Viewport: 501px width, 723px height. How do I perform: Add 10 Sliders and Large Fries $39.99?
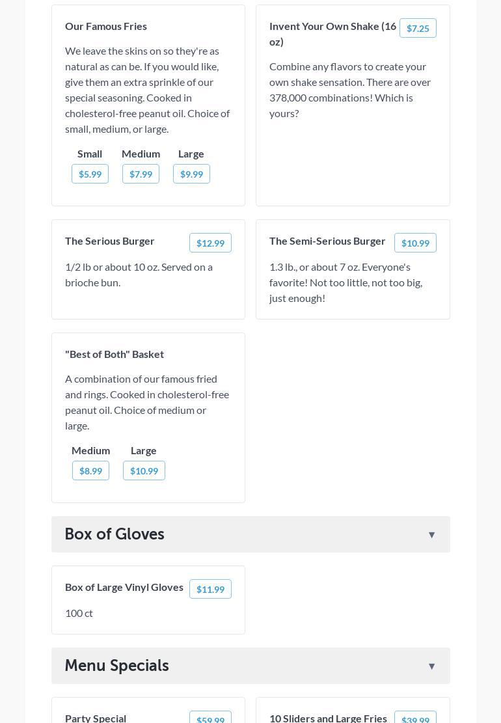(415, 718)
